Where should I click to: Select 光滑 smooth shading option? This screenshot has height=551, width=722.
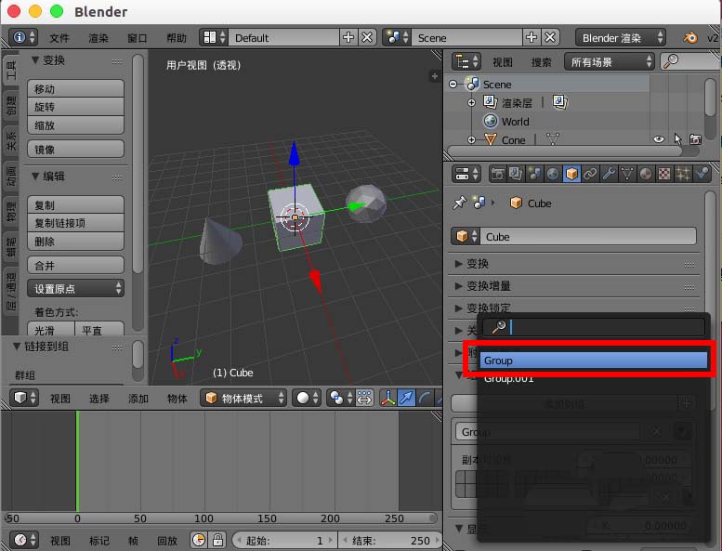click(51, 330)
